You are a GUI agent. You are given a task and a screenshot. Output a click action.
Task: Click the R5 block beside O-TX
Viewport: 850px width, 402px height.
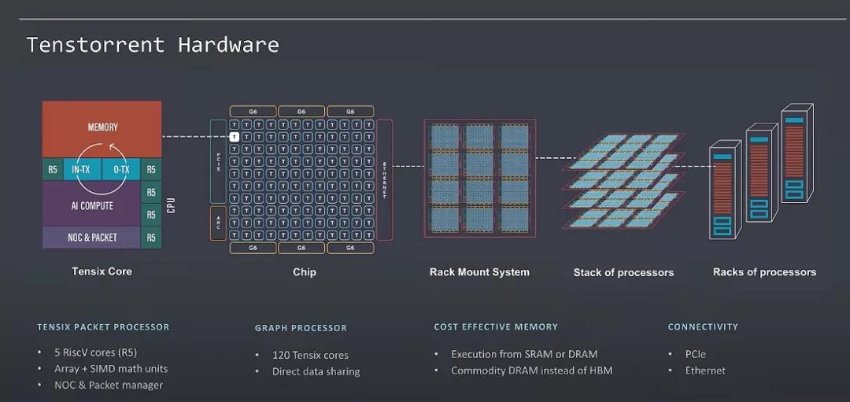151,170
